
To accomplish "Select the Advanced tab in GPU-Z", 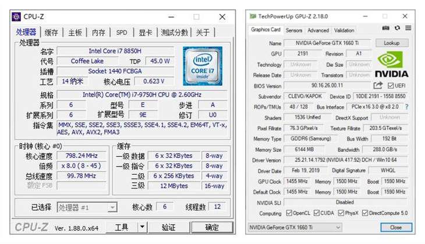I will pyautogui.click(x=318, y=30).
